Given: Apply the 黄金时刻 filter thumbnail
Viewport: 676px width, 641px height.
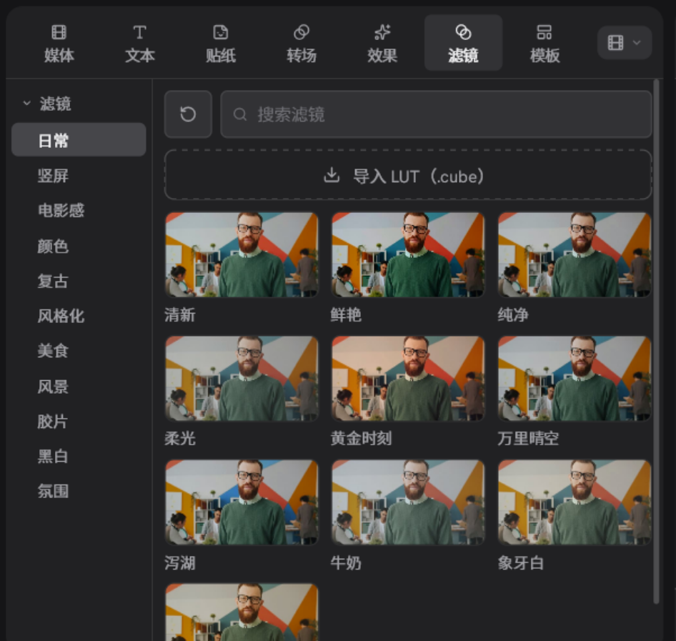Looking at the screenshot, I should point(408,379).
